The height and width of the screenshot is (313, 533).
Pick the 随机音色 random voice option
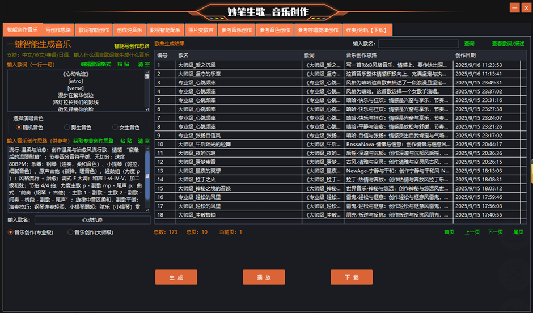click(x=19, y=128)
